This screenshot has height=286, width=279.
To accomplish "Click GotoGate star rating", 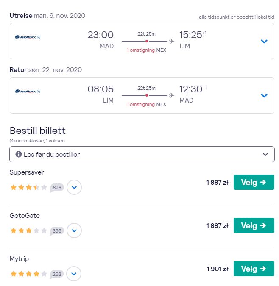I will pos(29,230).
